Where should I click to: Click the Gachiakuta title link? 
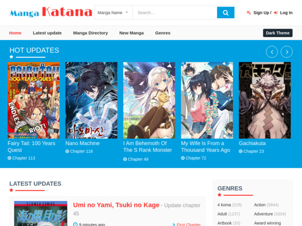[x=252, y=143]
